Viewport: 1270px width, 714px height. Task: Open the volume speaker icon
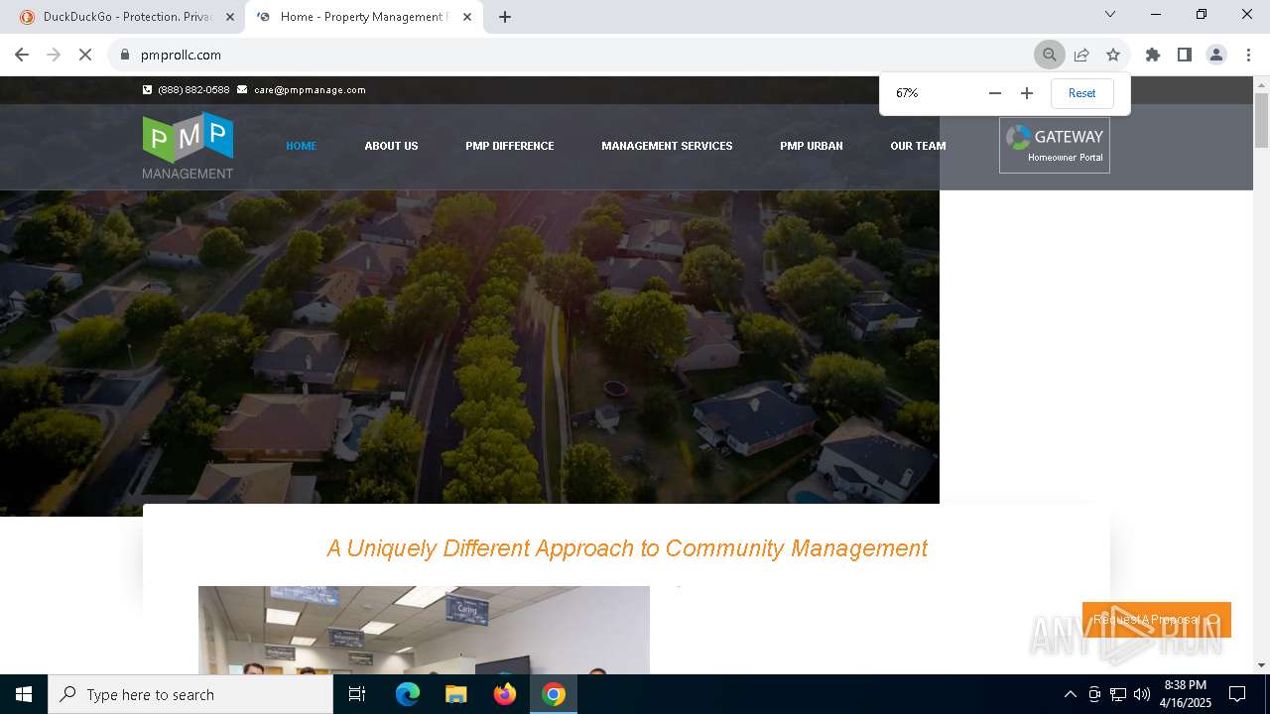(1142, 694)
